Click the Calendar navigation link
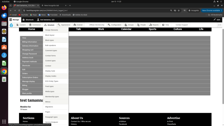224x126 pixels. coord(126,29)
